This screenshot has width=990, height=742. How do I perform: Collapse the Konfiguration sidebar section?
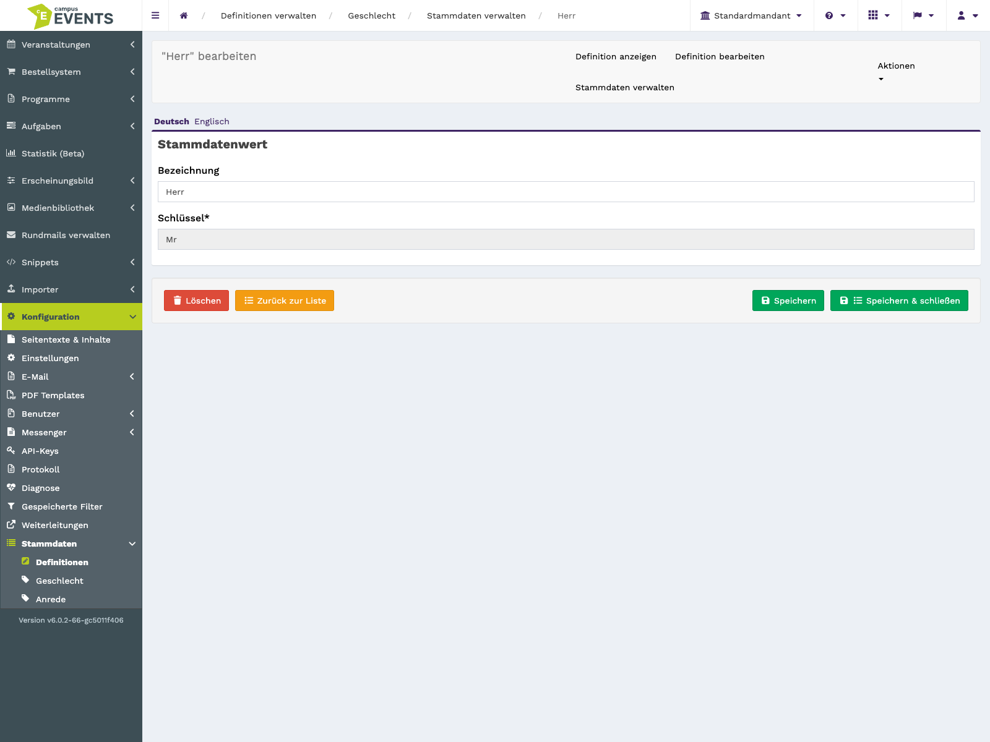pyautogui.click(x=71, y=317)
